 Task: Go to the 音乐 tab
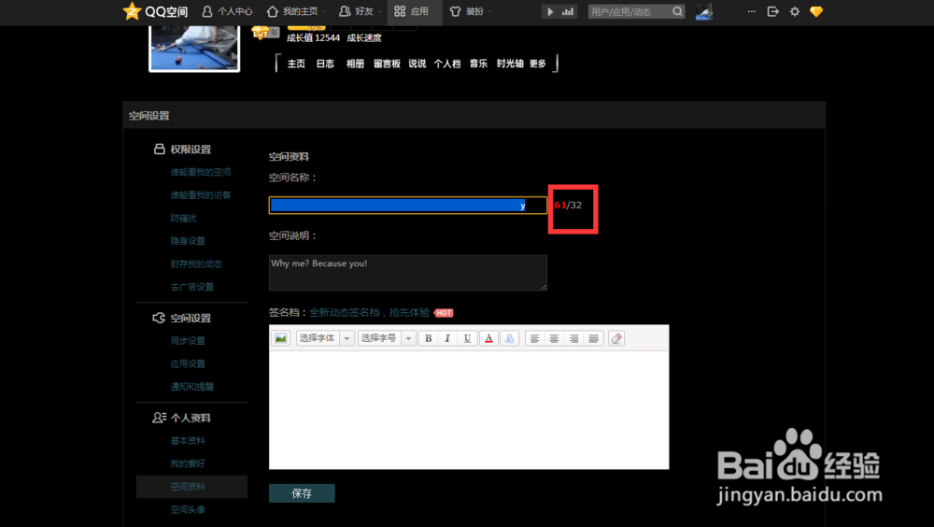[478, 64]
